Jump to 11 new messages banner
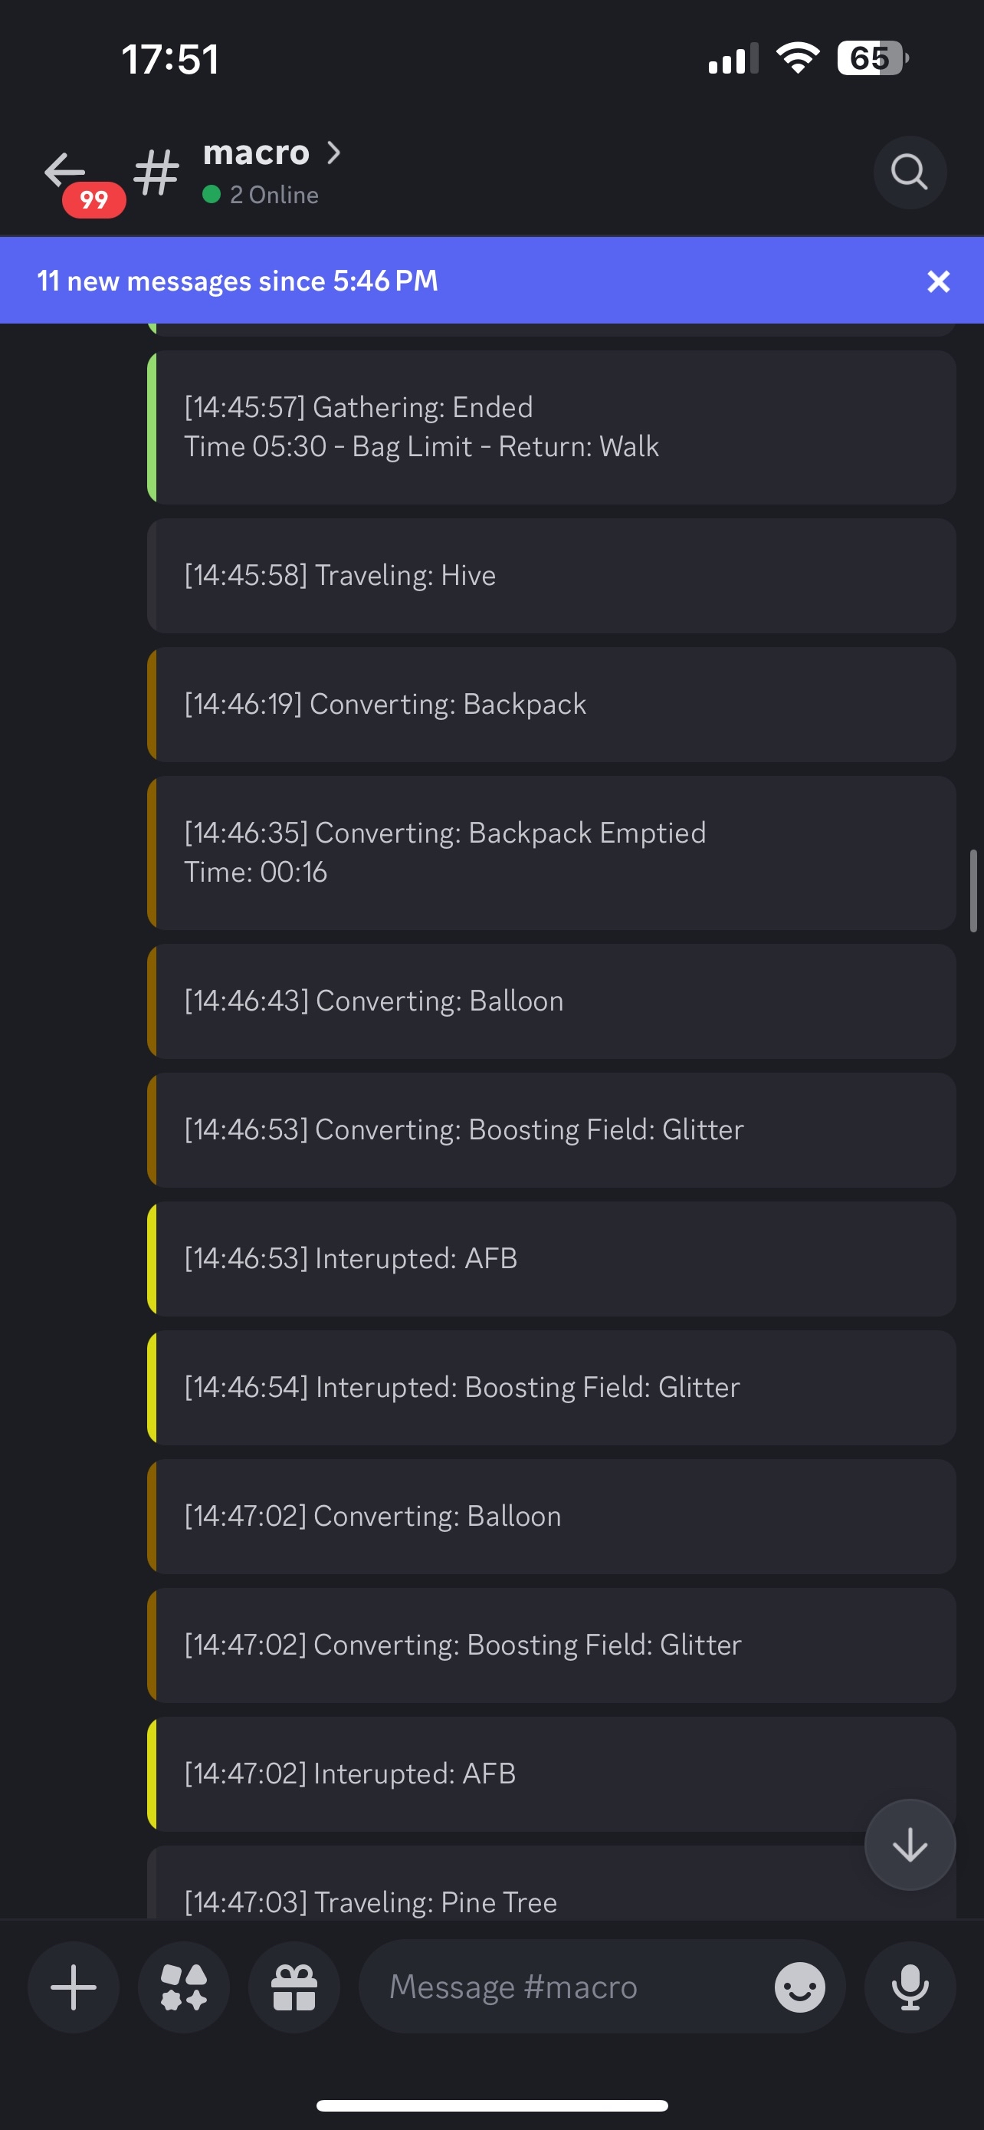 413,281
